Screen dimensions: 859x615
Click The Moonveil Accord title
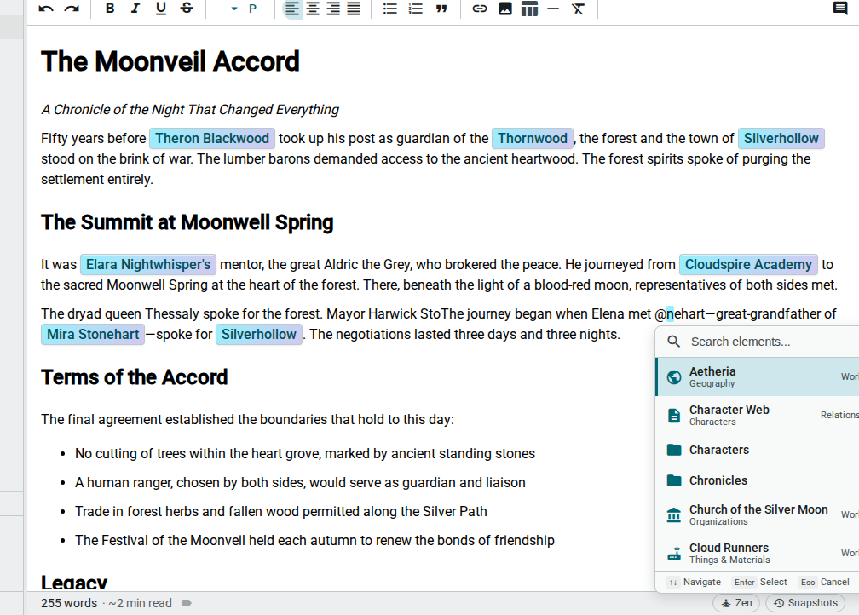point(170,61)
